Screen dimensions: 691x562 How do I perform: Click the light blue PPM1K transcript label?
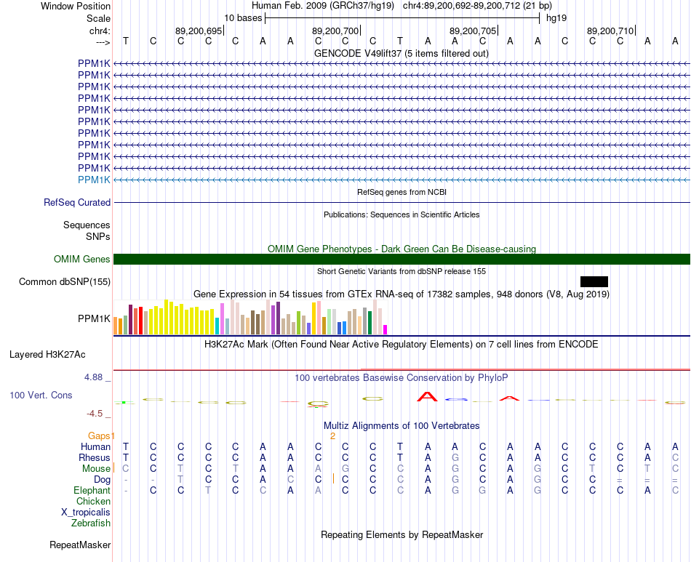[x=94, y=180]
